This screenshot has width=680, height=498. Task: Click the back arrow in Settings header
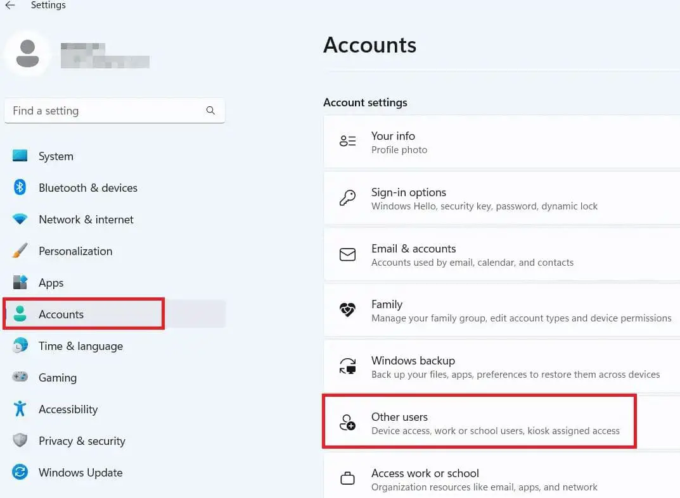pyautogui.click(x=10, y=5)
